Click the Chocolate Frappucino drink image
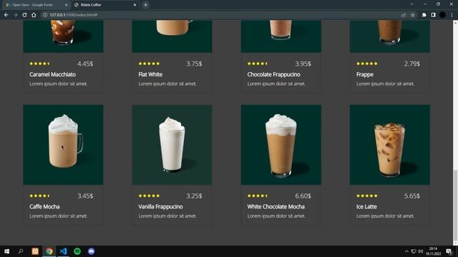The image size is (458, 257). (x=281, y=36)
